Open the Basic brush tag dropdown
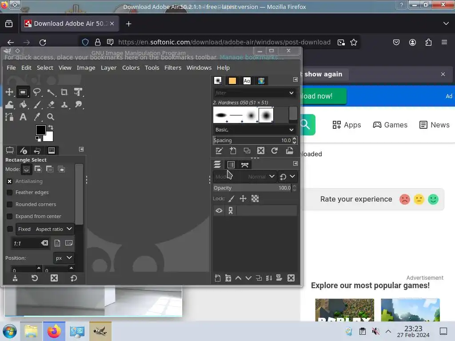455x341 pixels. (255, 130)
